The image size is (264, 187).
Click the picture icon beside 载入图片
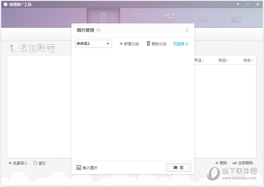79,168
